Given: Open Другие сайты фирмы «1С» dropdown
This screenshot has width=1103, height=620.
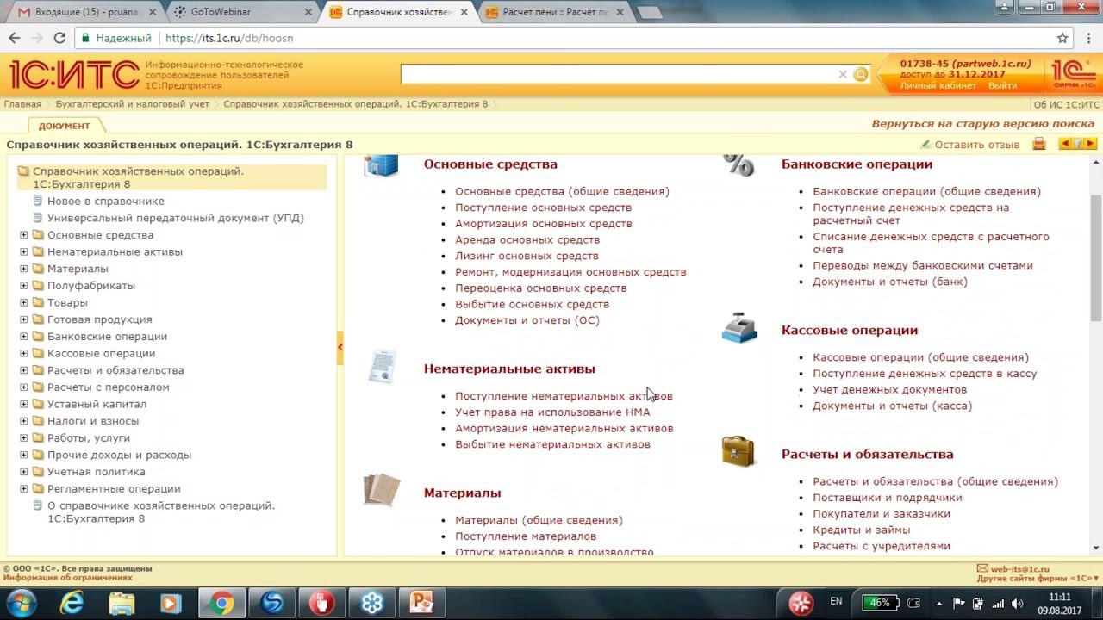Looking at the screenshot, I should click(1038, 578).
